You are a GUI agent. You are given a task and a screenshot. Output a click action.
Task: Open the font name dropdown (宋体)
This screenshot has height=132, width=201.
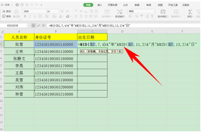pyautogui.click(x=45, y=11)
